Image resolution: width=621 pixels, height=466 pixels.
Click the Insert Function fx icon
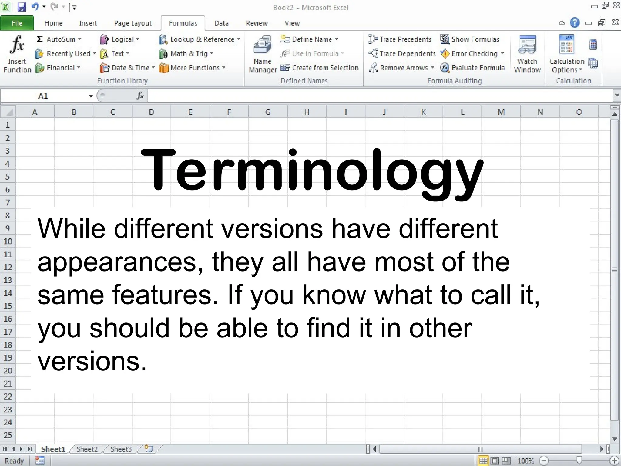(x=17, y=46)
